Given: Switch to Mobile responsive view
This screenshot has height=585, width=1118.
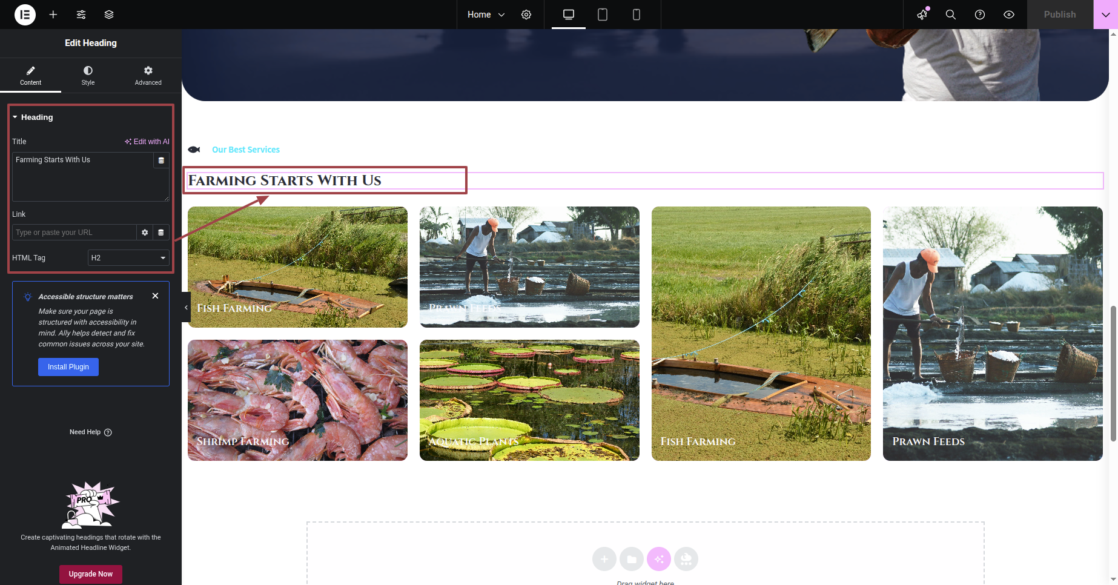Looking at the screenshot, I should click(x=637, y=15).
